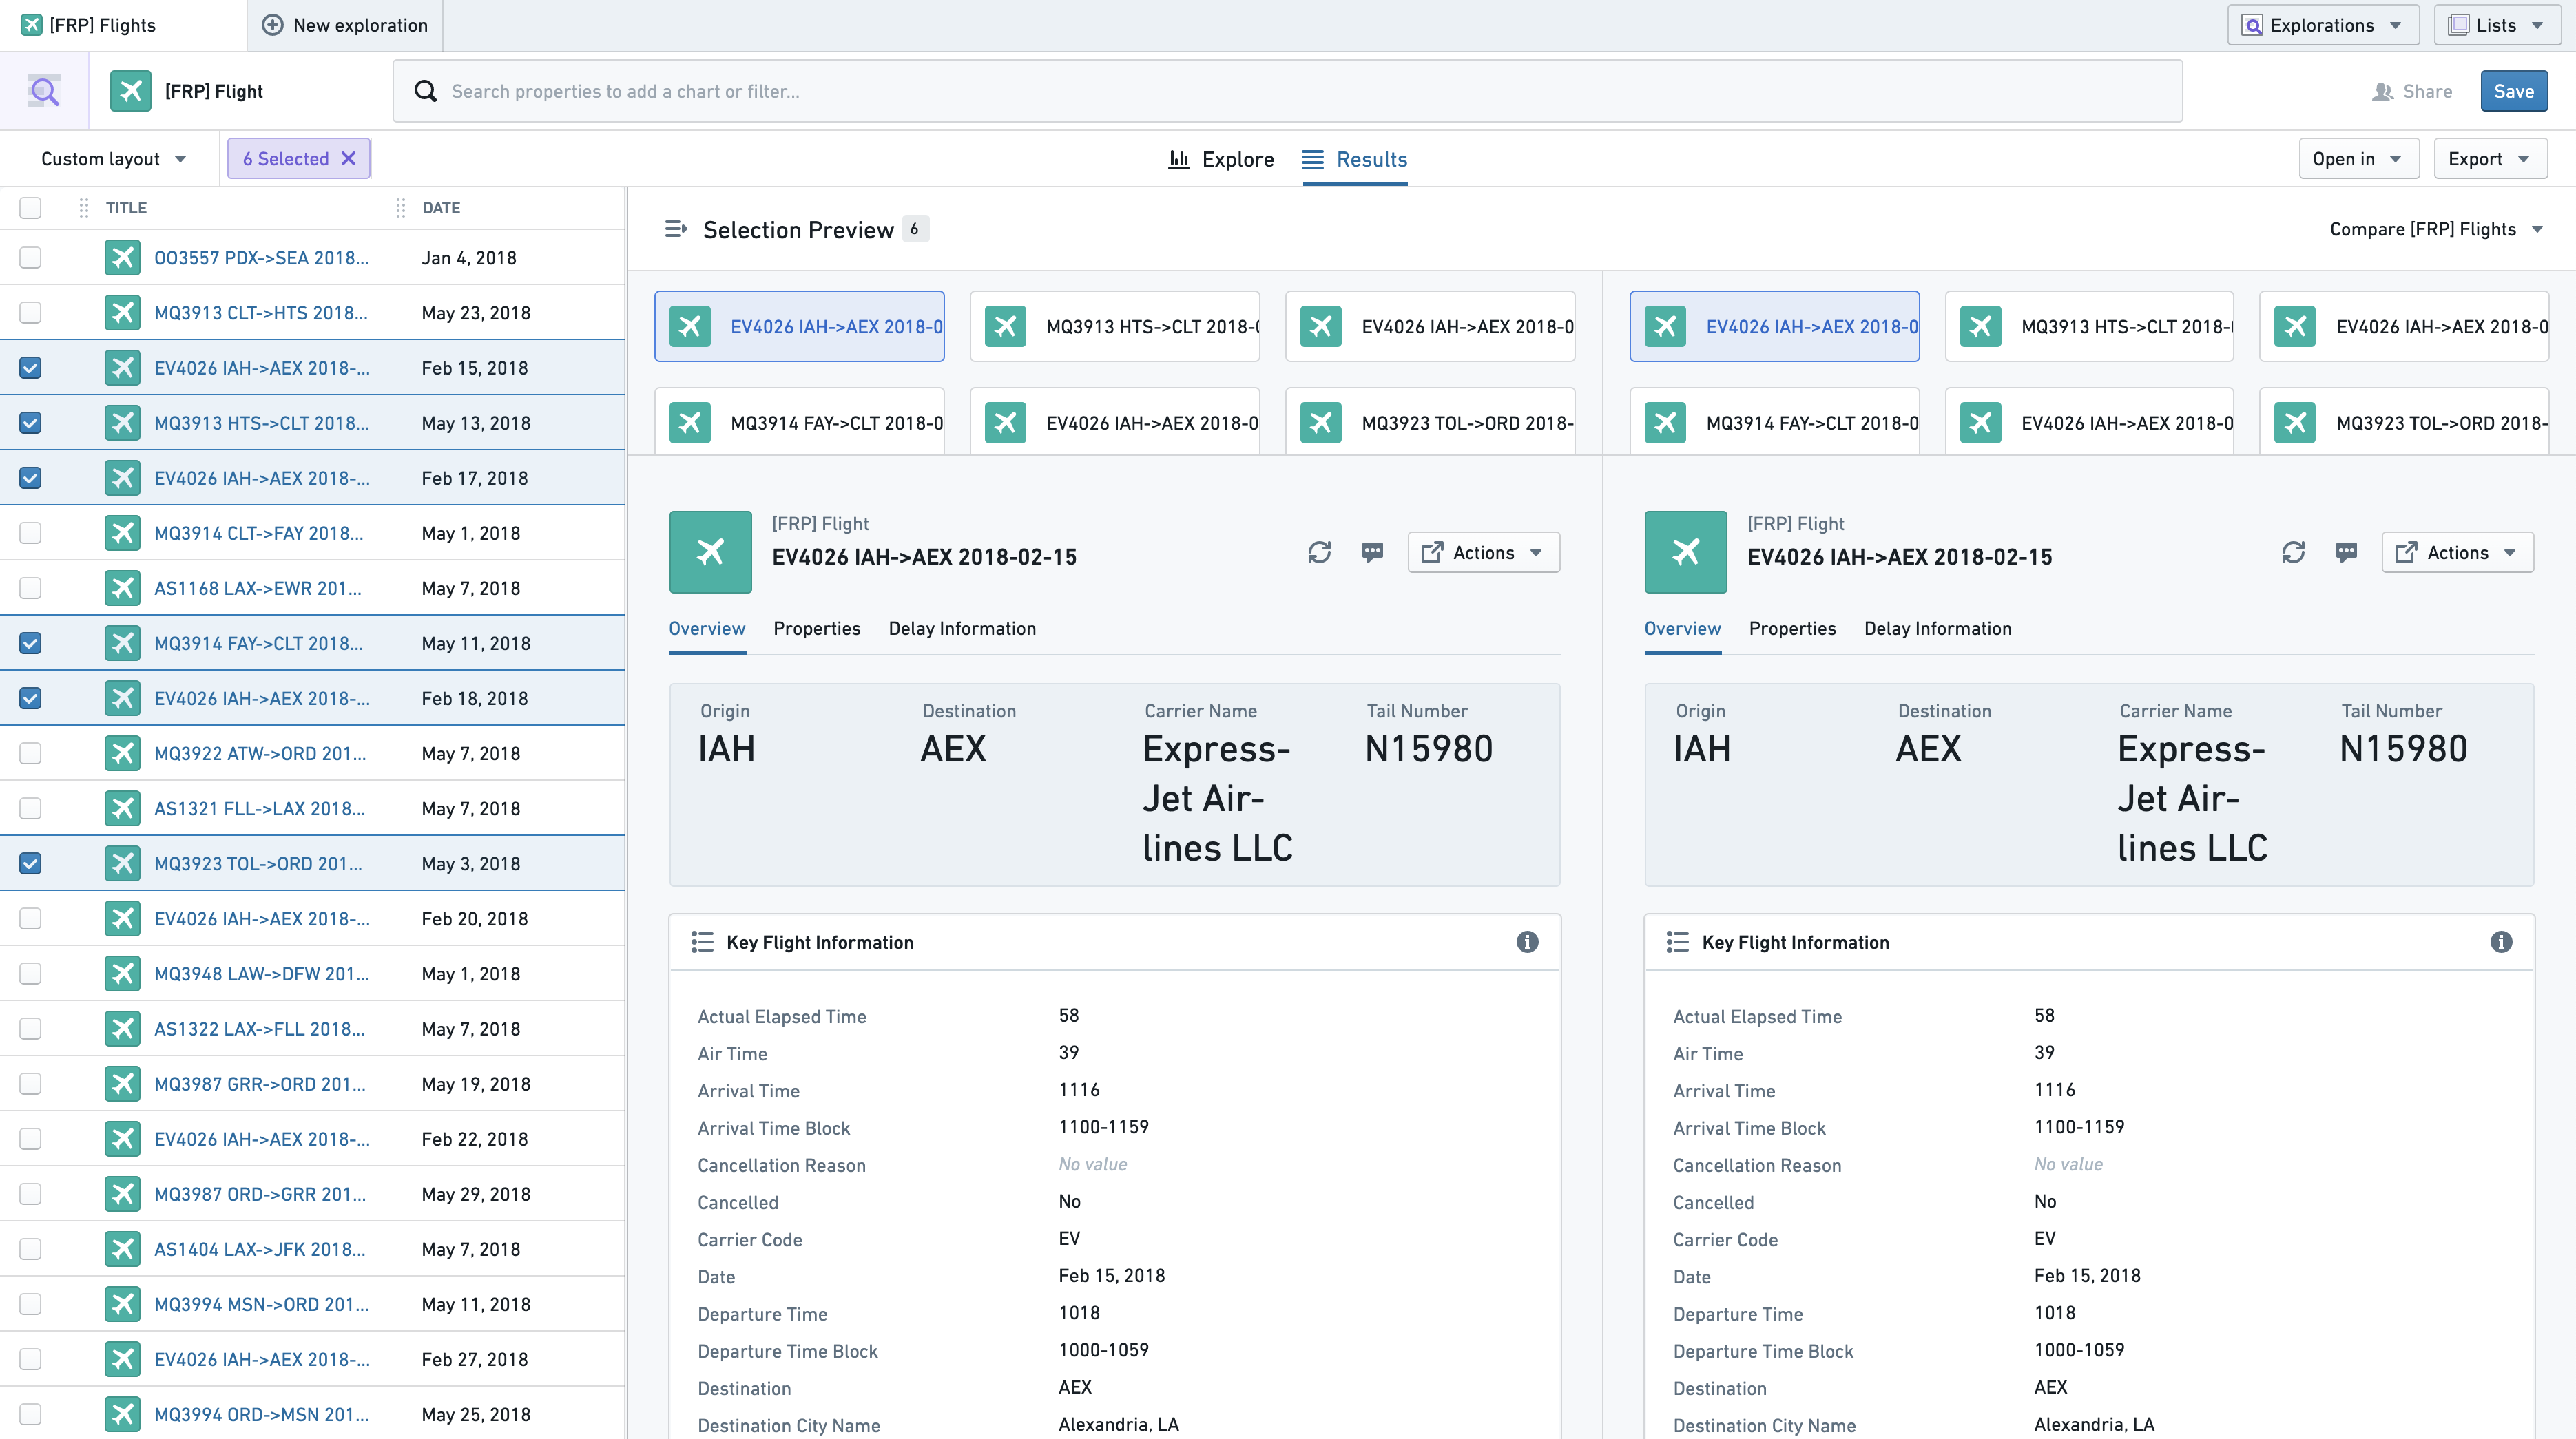
Task: Click flight icon of OO3557 PDX->SEA row
Action: [x=122, y=258]
